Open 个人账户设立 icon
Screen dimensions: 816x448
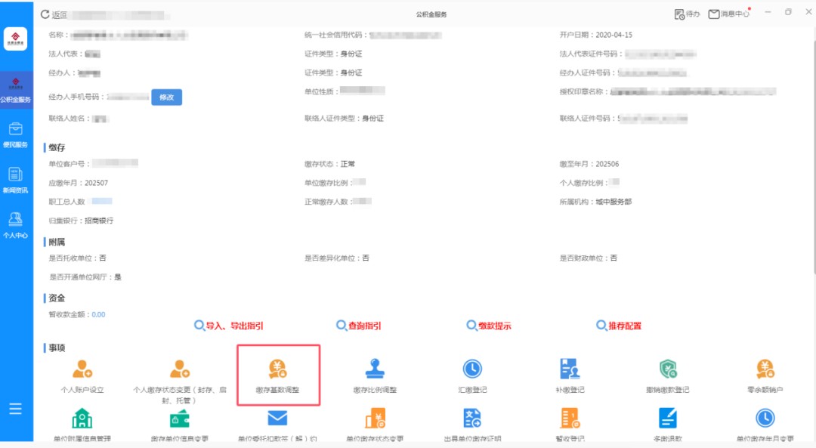pyautogui.click(x=82, y=369)
